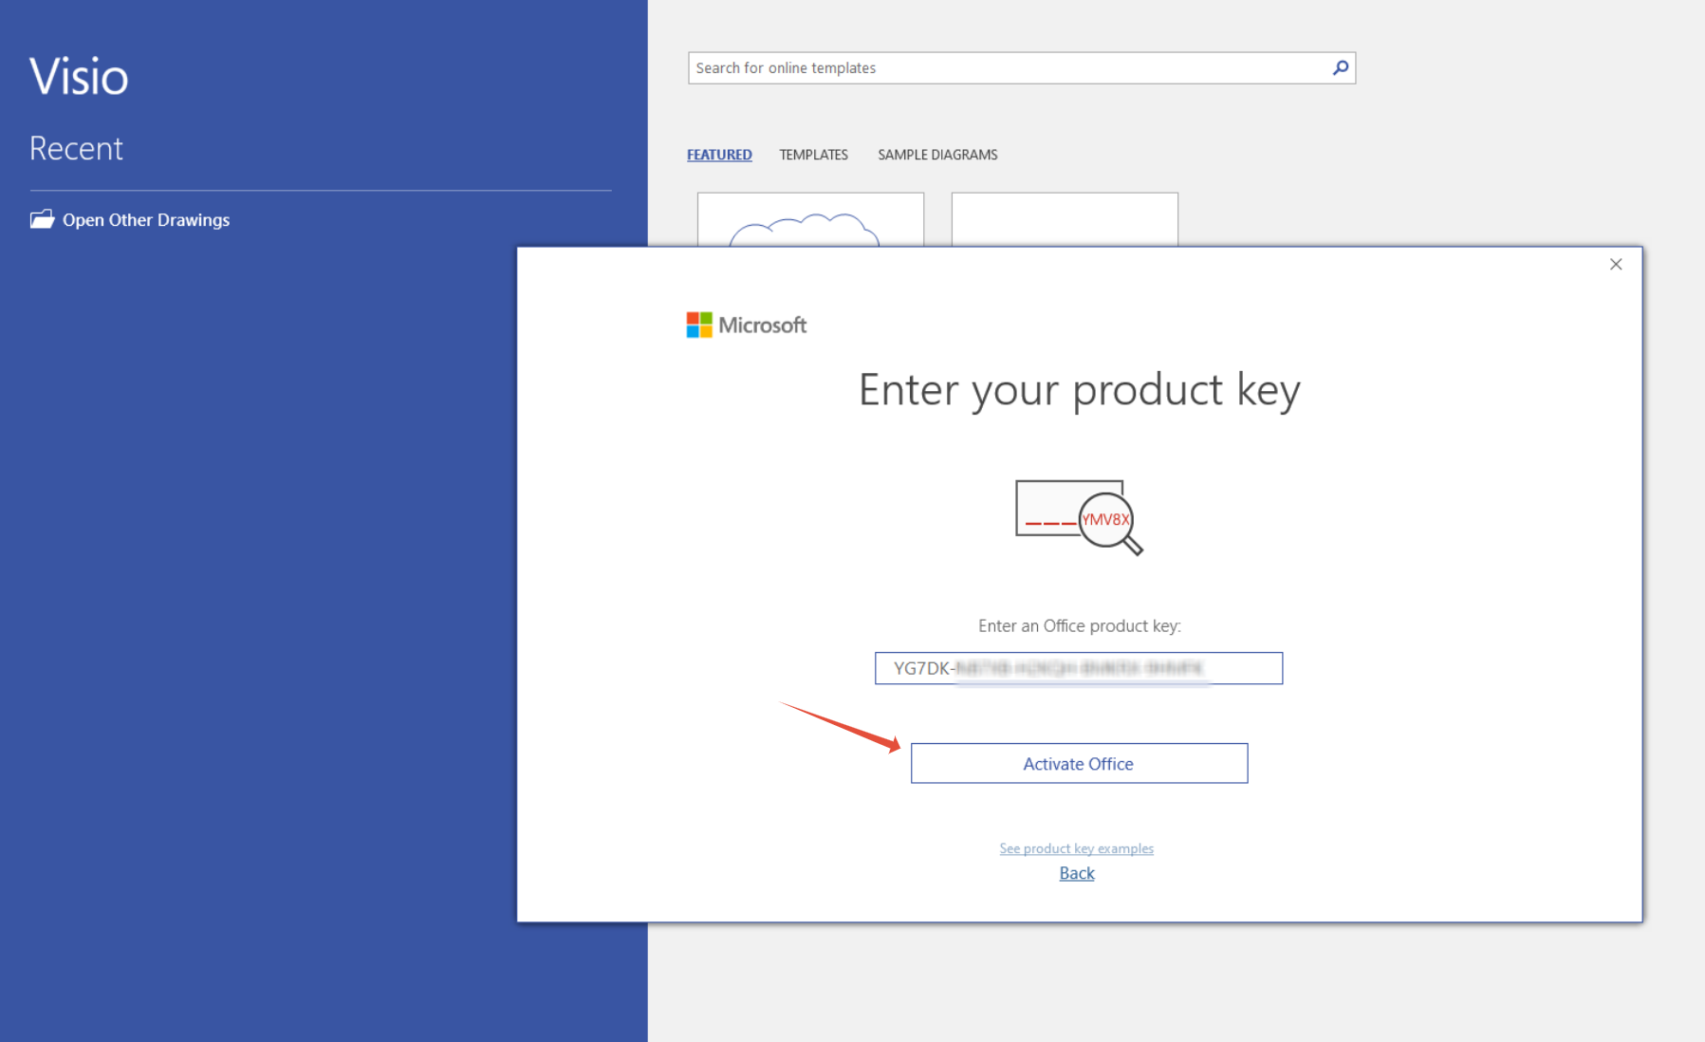Select the blank template thumbnail next to cloud

click(x=1065, y=220)
